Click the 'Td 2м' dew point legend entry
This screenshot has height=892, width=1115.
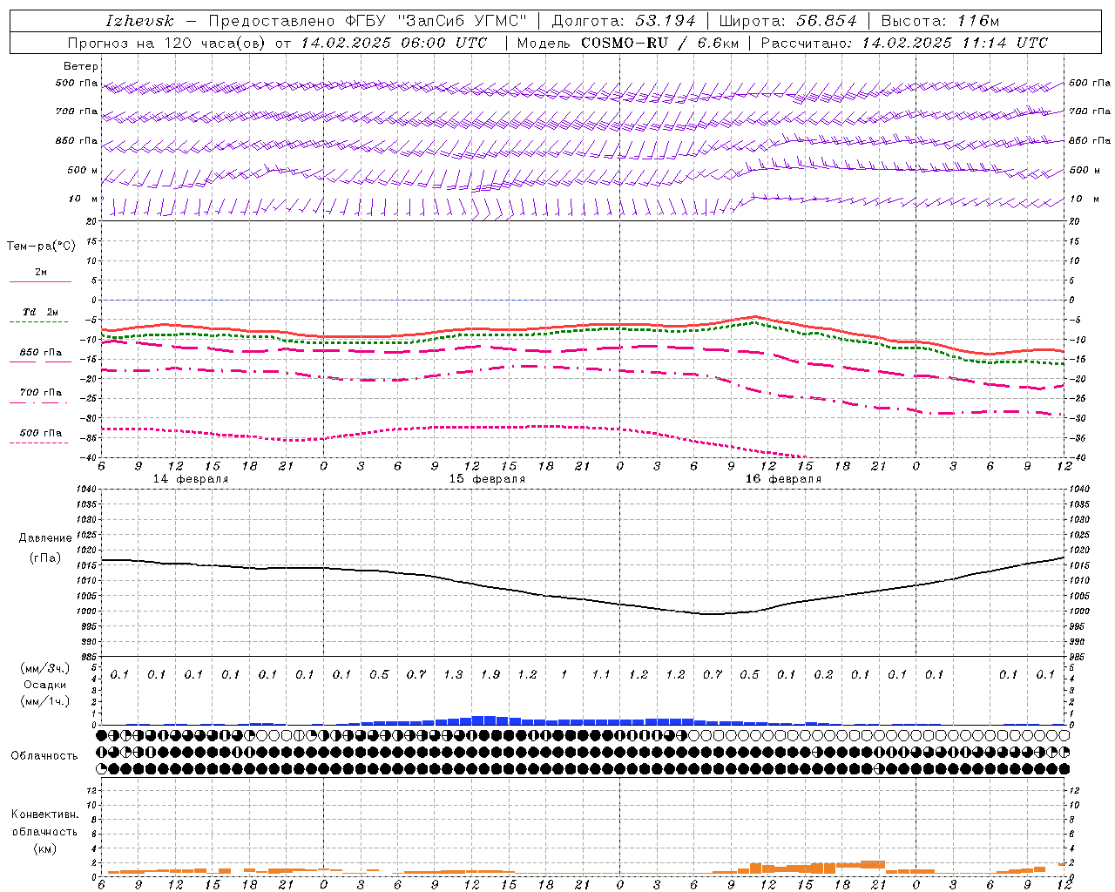pos(40,312)
